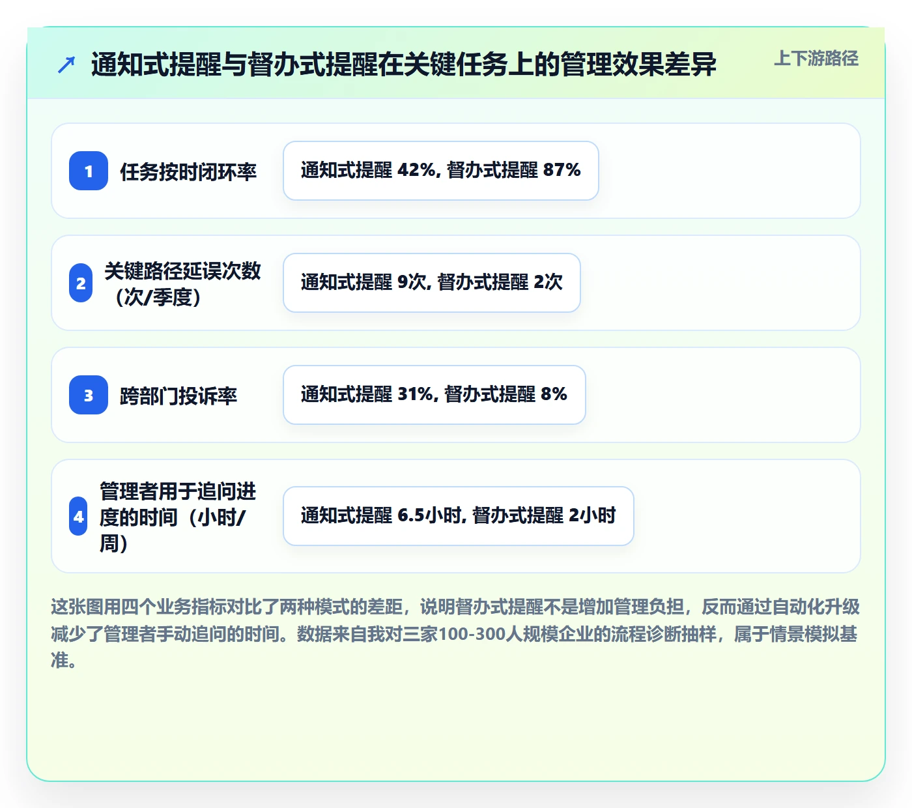Image resolution: width=912 pixels, height=808 pixels.
Task: Select the title 通知式提醒与督办式提醒在关键任务上的管理效果差异
Action: [404, 65]
